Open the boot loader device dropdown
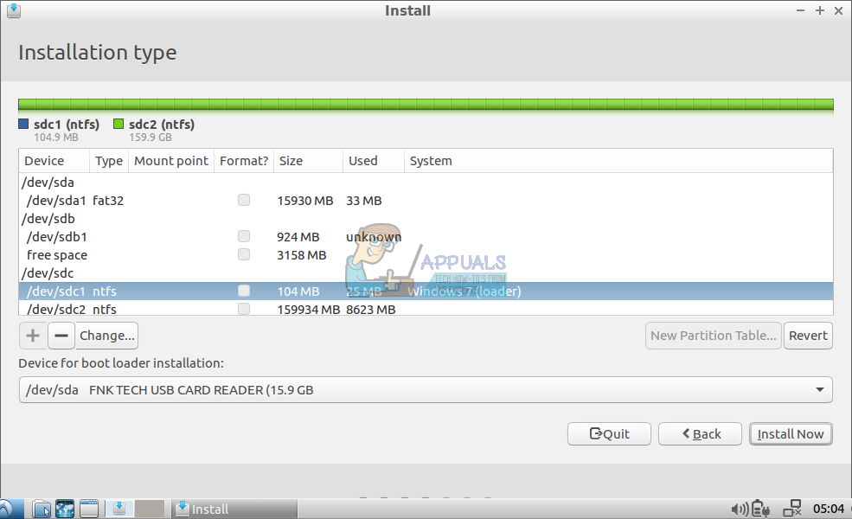 click(426, 389)
